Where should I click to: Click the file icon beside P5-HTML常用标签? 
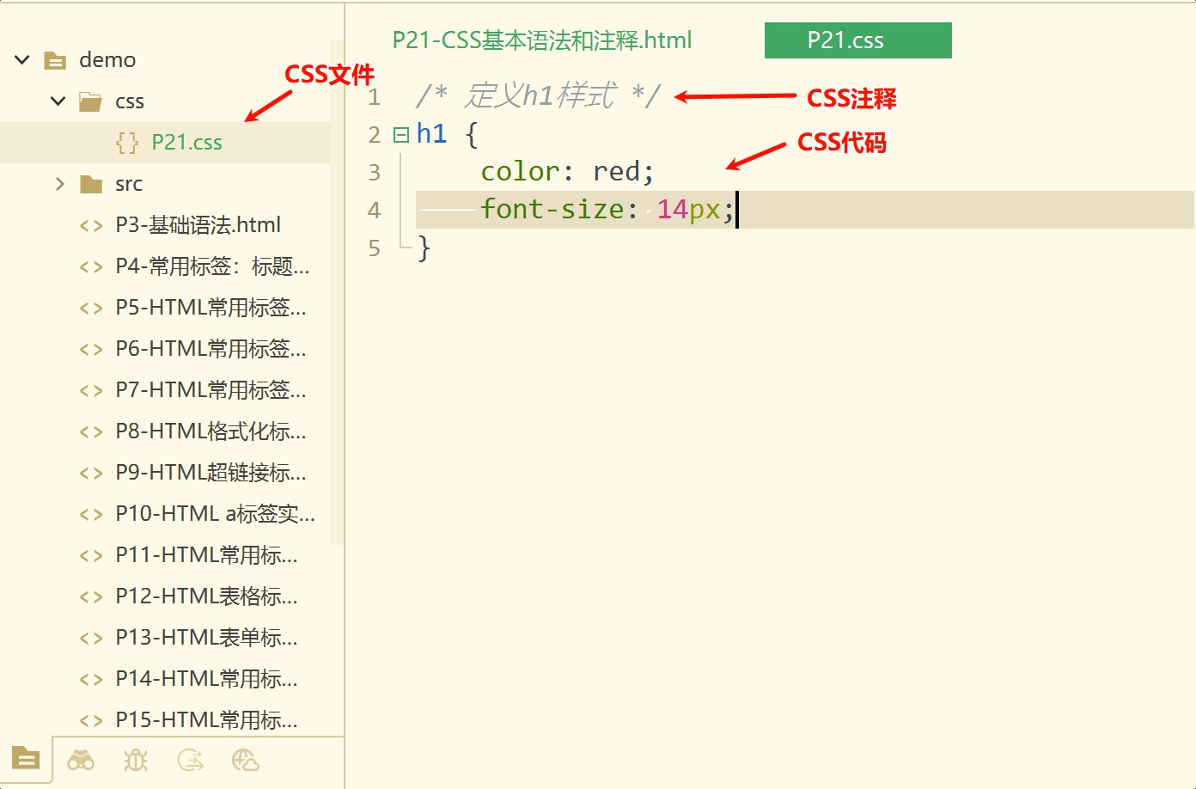(90, 308)
